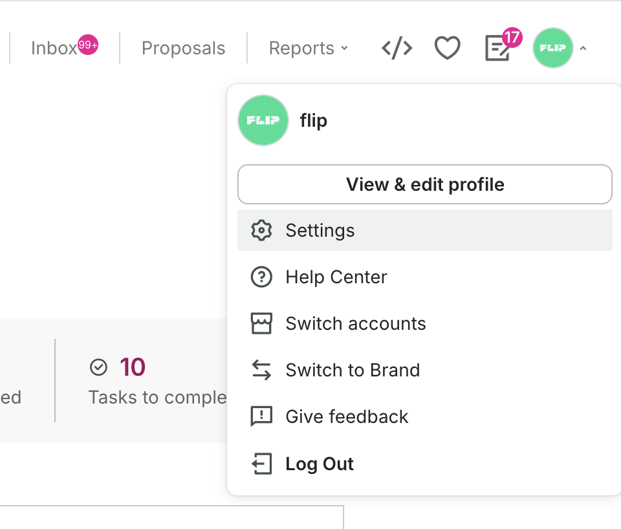621x529 pixels.
Task: Click the flip avatar in top bar
Action: pos(553,48)
